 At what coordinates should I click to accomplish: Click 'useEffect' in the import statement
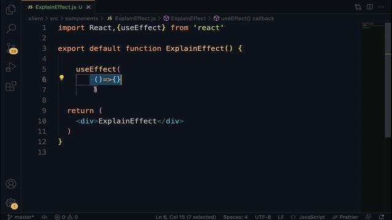click(x=141, y=28)
